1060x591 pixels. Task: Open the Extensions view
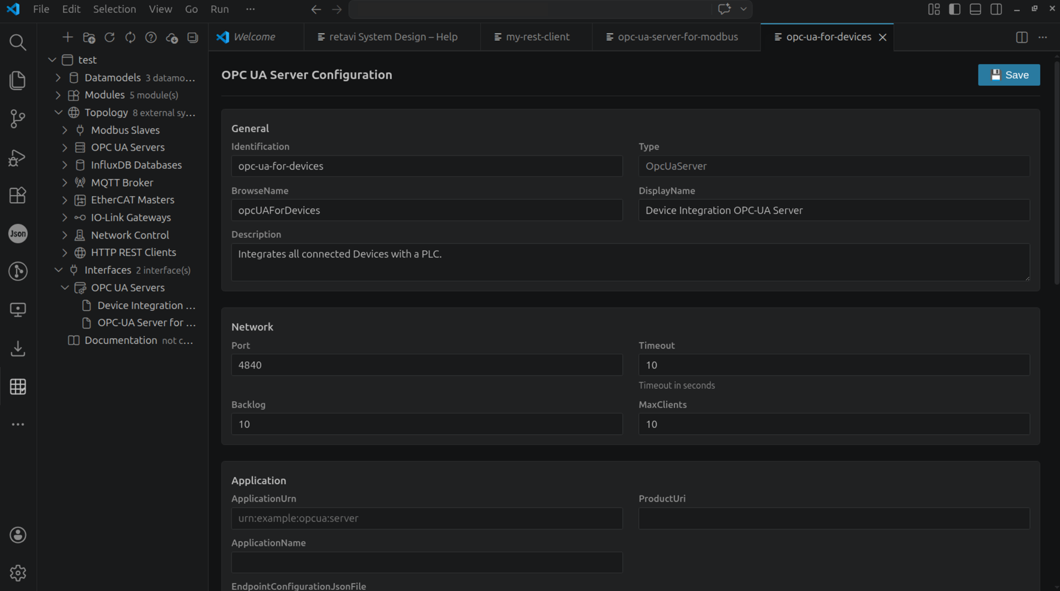(x=18, y=195)
